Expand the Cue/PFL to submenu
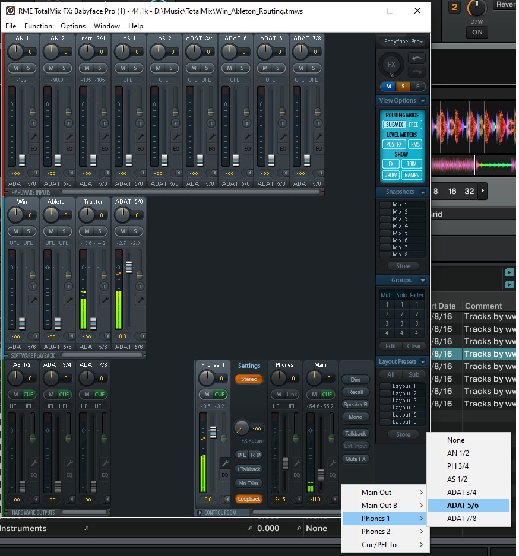The height and width of the screenshot is (556, 519). pyautogui.click(x=385, y=545)
